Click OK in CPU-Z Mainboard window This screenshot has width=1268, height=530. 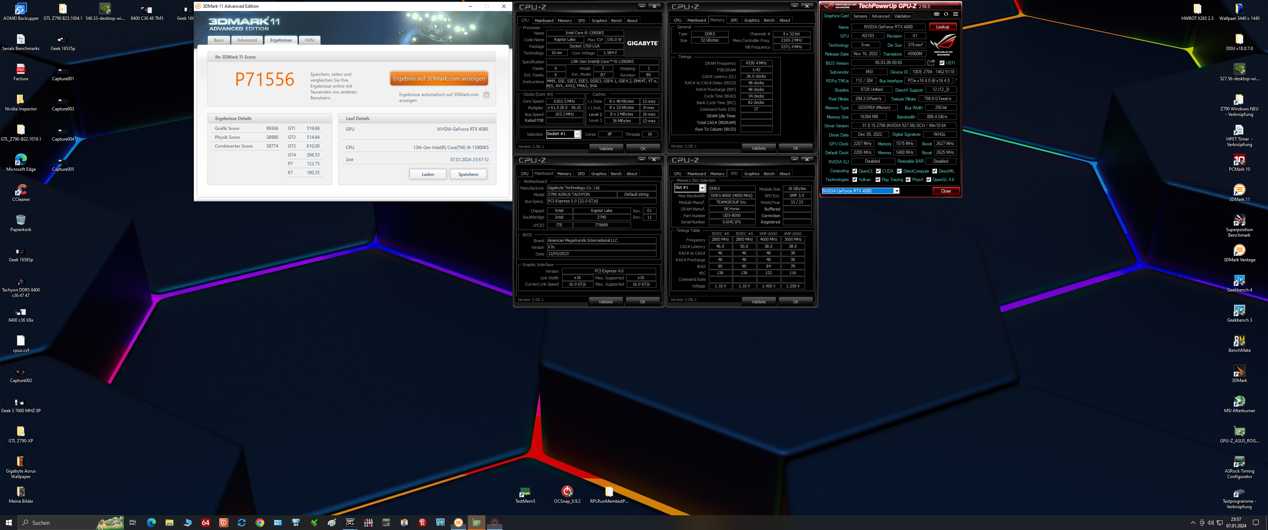point(642,302)
